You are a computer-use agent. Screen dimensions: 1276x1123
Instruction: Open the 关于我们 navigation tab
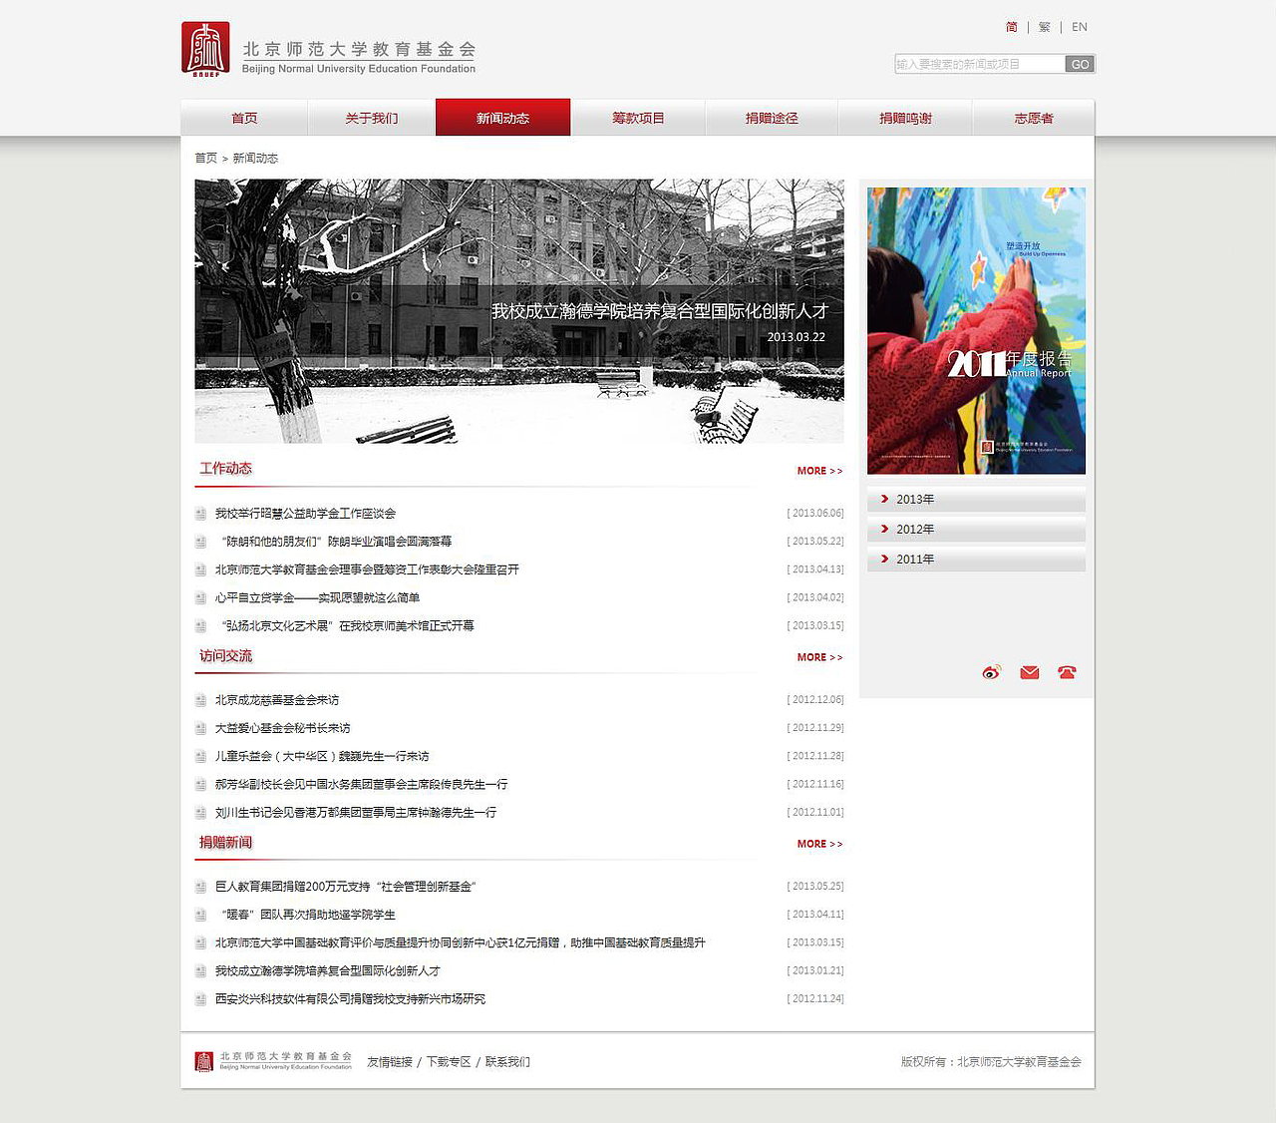point(371,118)
